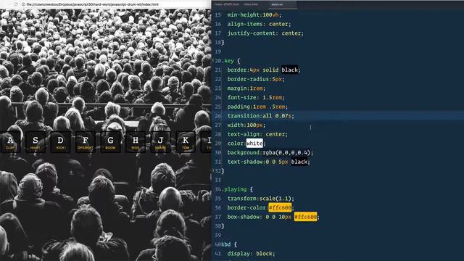Viewport: 464px width, 261px height.
Task: Click the K key labeled TOM
Action: point(186,142)
